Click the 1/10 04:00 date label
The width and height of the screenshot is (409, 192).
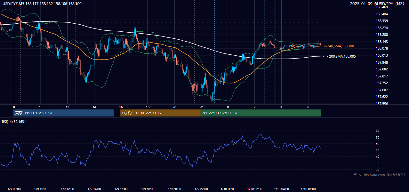(x=281, y=189)
